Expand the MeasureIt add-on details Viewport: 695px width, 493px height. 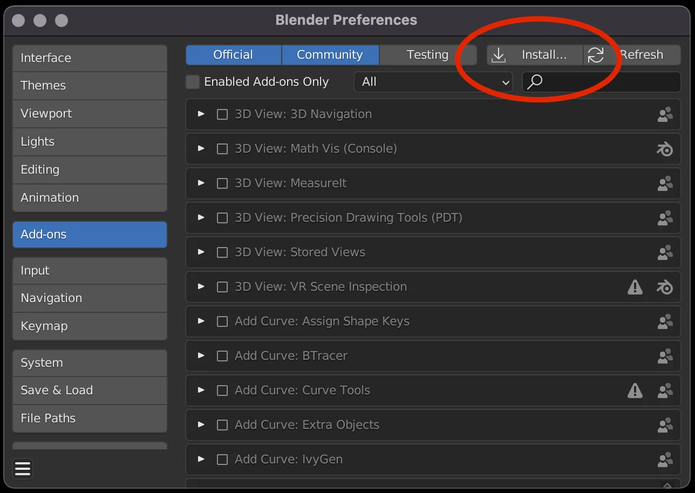tap(201, 183)
